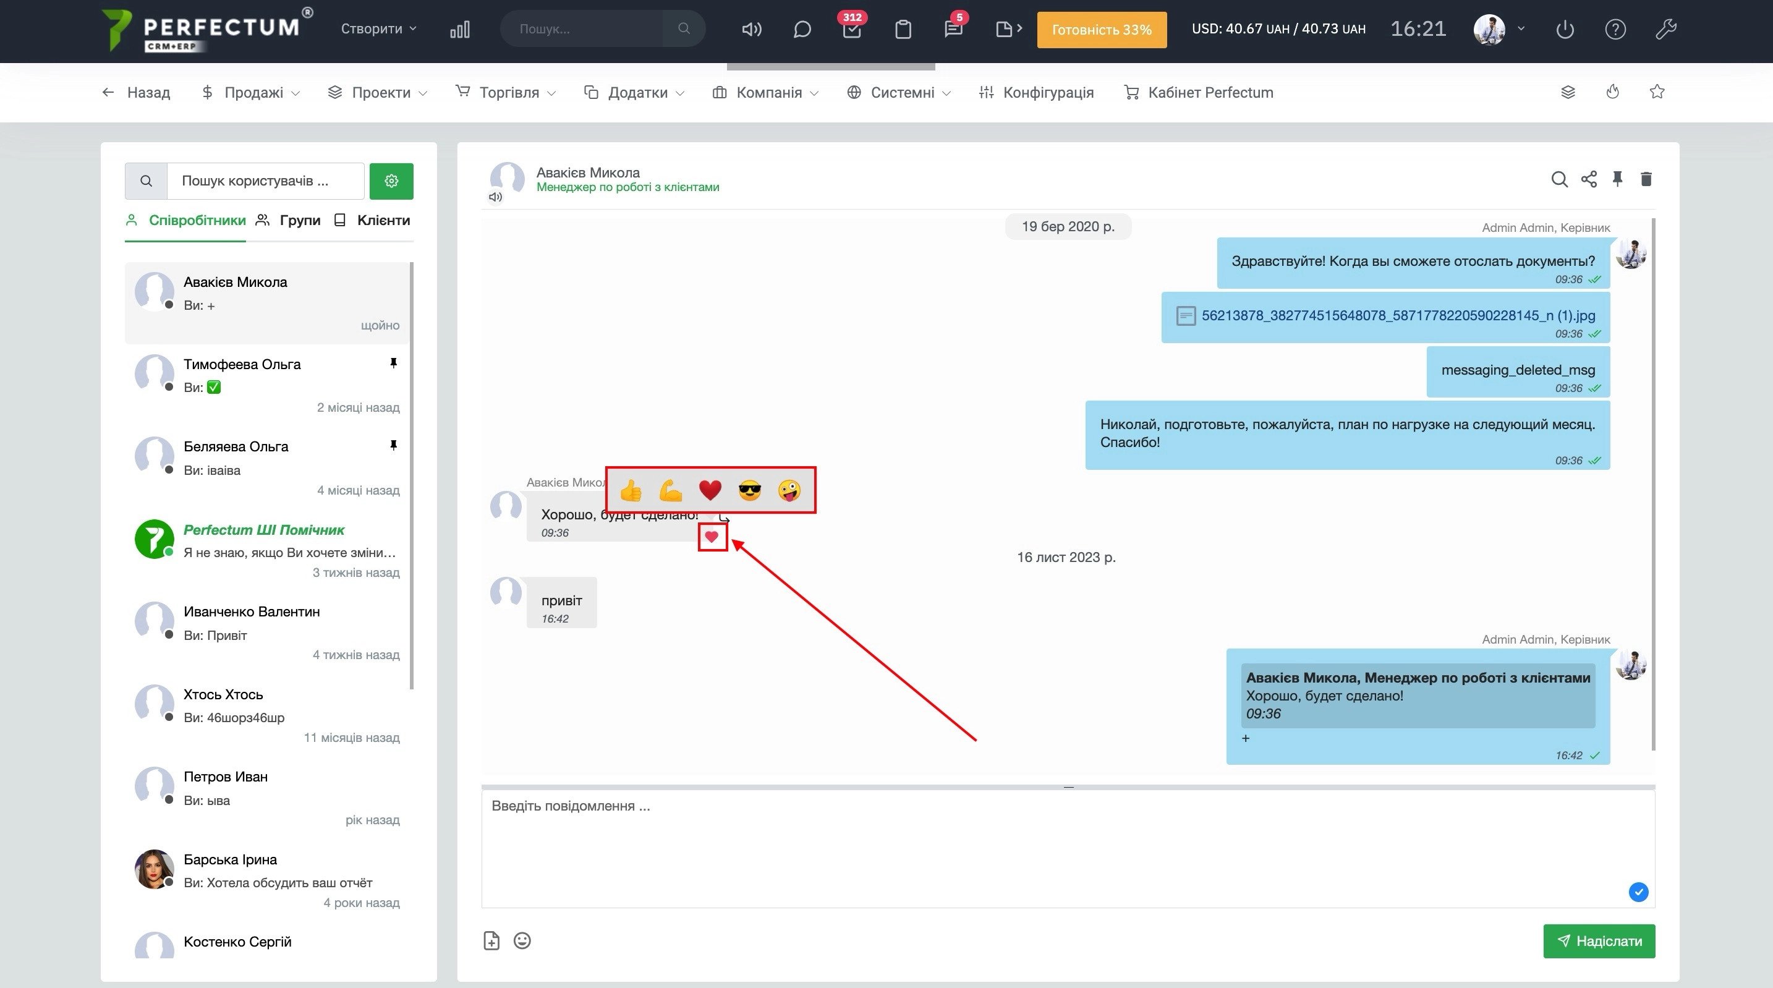Click the Надіслати send button
This screenshot has height=988, width=1773.
[1598, 941]
